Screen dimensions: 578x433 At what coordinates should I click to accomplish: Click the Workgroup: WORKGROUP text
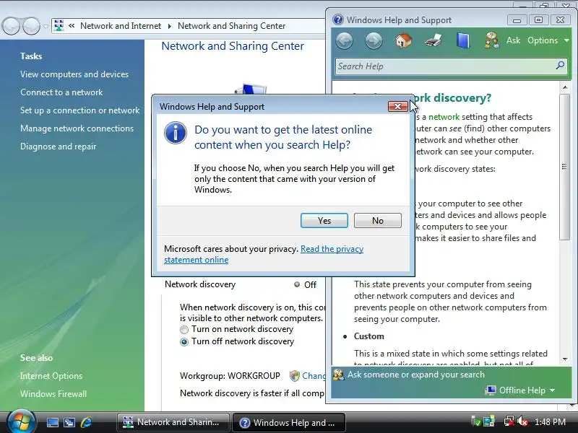pos(230,375)
